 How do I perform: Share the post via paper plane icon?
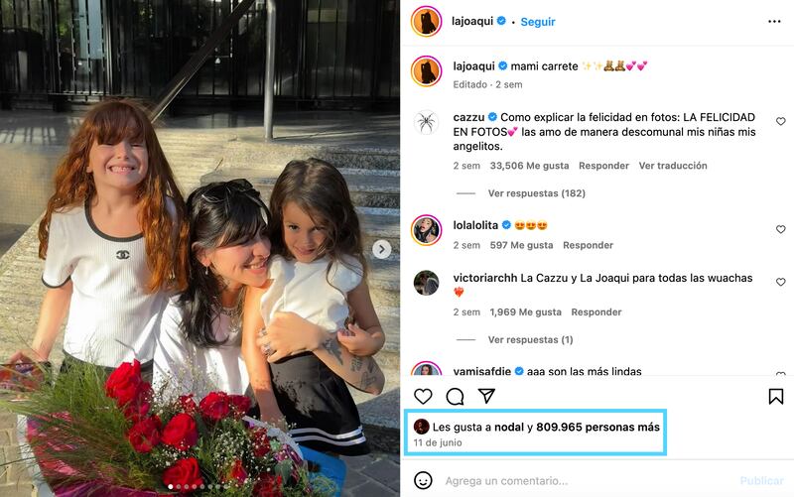coord(486,396)
